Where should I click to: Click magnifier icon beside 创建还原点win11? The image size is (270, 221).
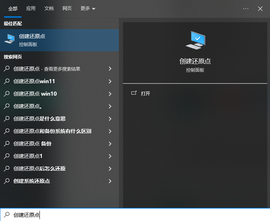tap(7, 81)
